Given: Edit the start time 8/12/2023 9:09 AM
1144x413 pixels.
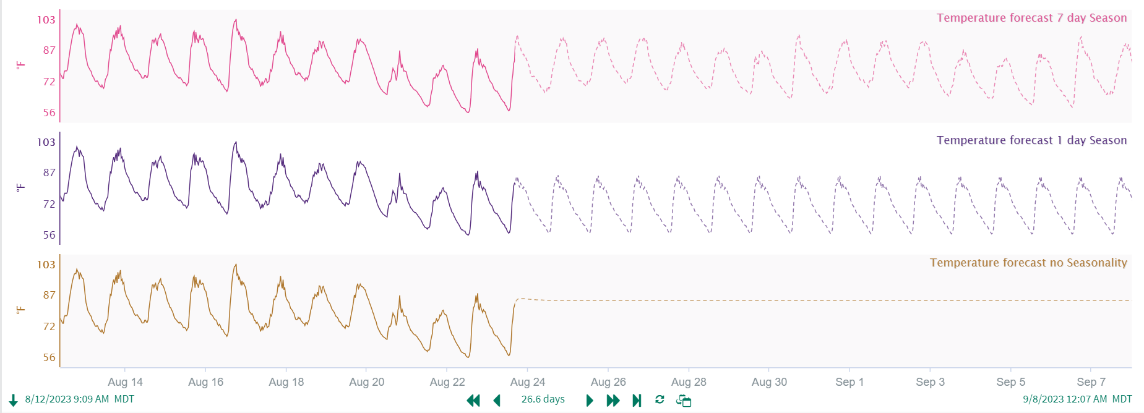Looking at the screenshot, I should click(x=67, y=399).
